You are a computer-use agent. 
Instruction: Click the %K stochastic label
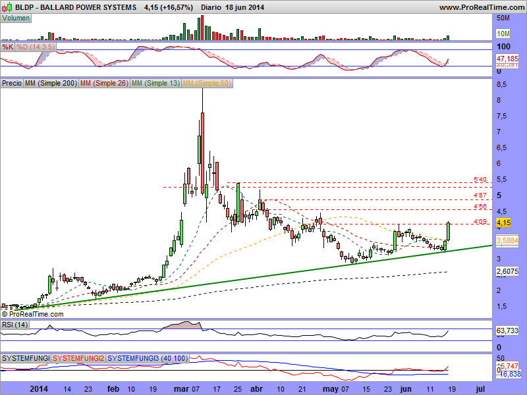(7, 47)
